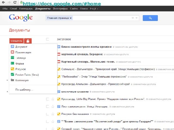Image resolution: width=174 pixels, height=130 pixels.
Task: Expand the sidebar arrow below По шаблону
Action: 7,92
